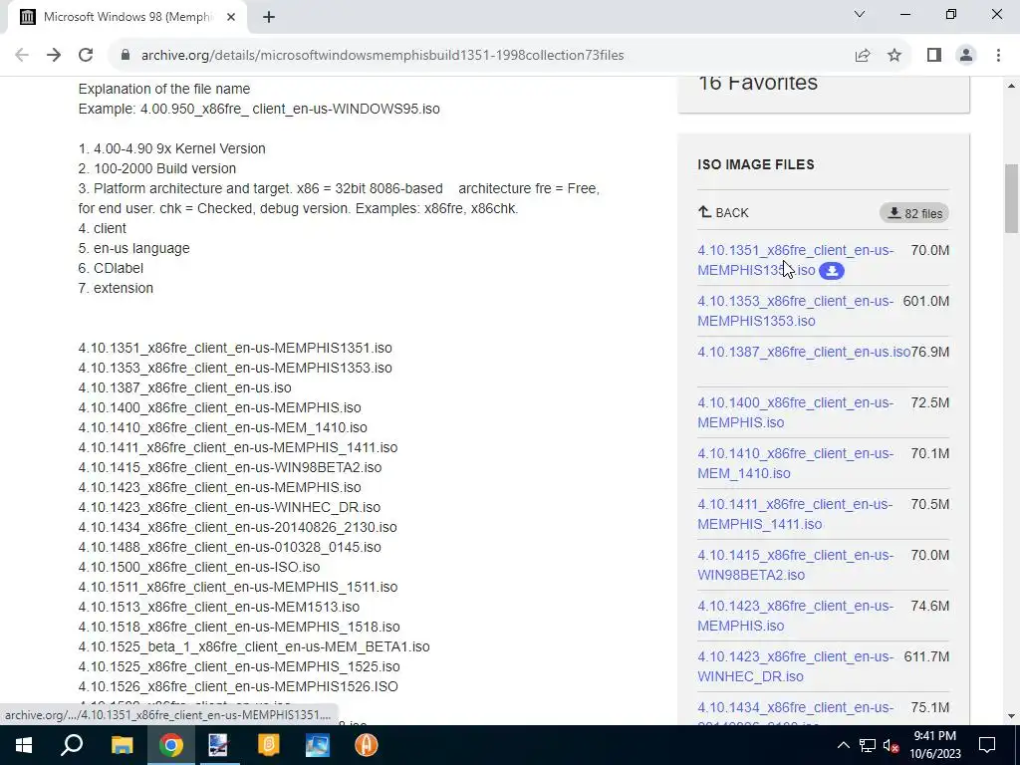Click the 'Explanation of the file name' line
This screenshot has height=765, width=1020.
(164, 89)
